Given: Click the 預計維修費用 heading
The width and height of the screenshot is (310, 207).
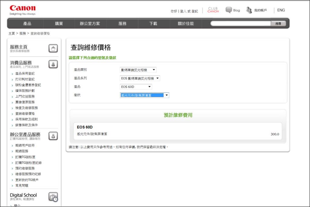Looking at the screenshot, I should (x=178, y=115).
